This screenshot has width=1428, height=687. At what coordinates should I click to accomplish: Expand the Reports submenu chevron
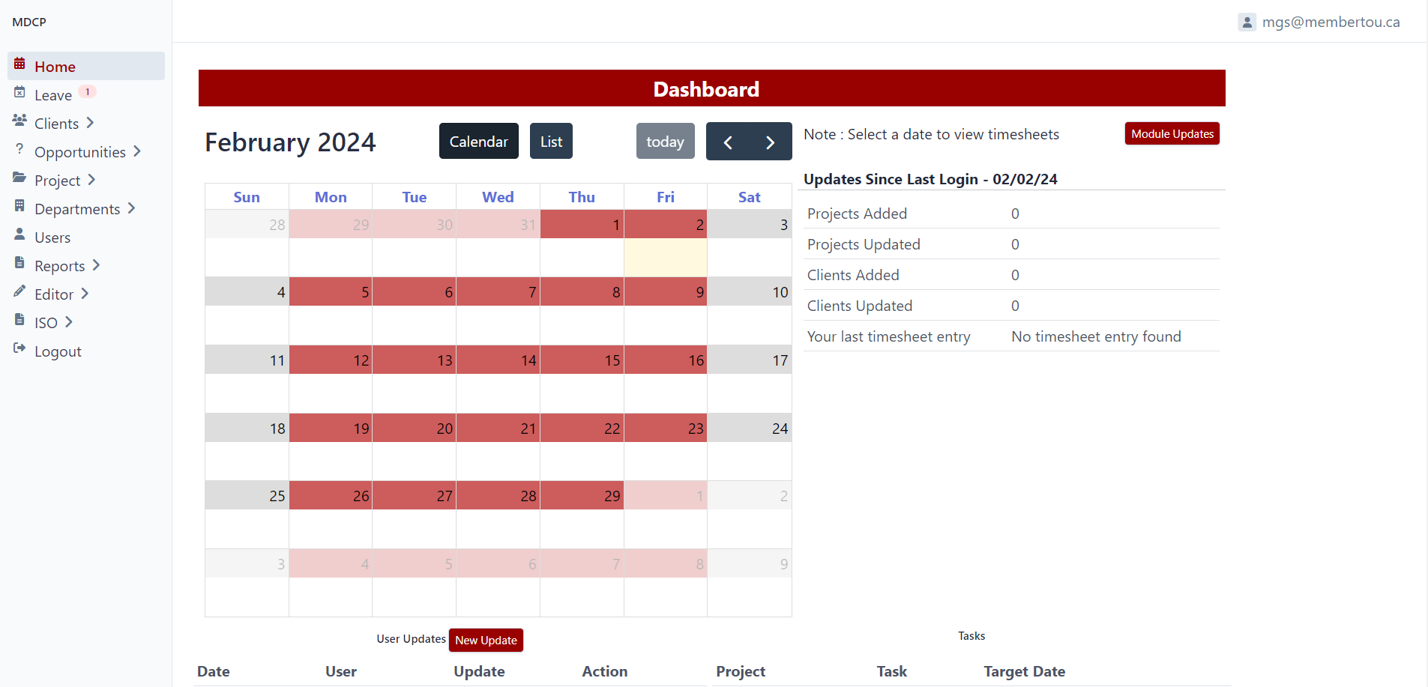coord(96,265)
